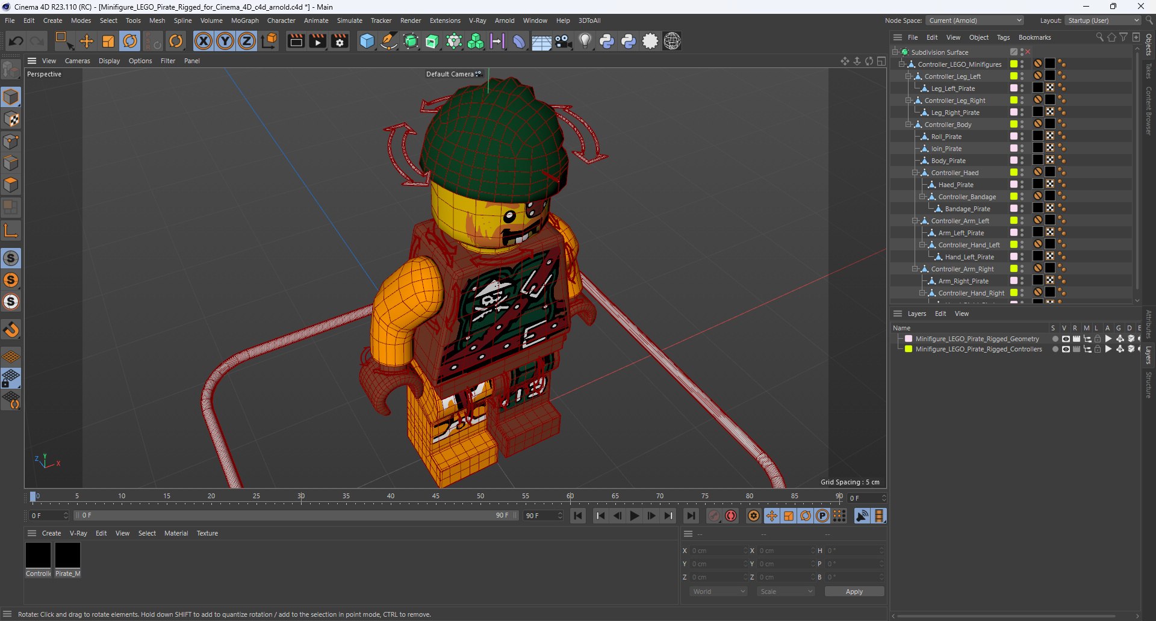Image resolution: width=1156 pixels, height=621 pixels.
Task: Click viewport maximize toggle icon
Action: [x=881, y=61]
